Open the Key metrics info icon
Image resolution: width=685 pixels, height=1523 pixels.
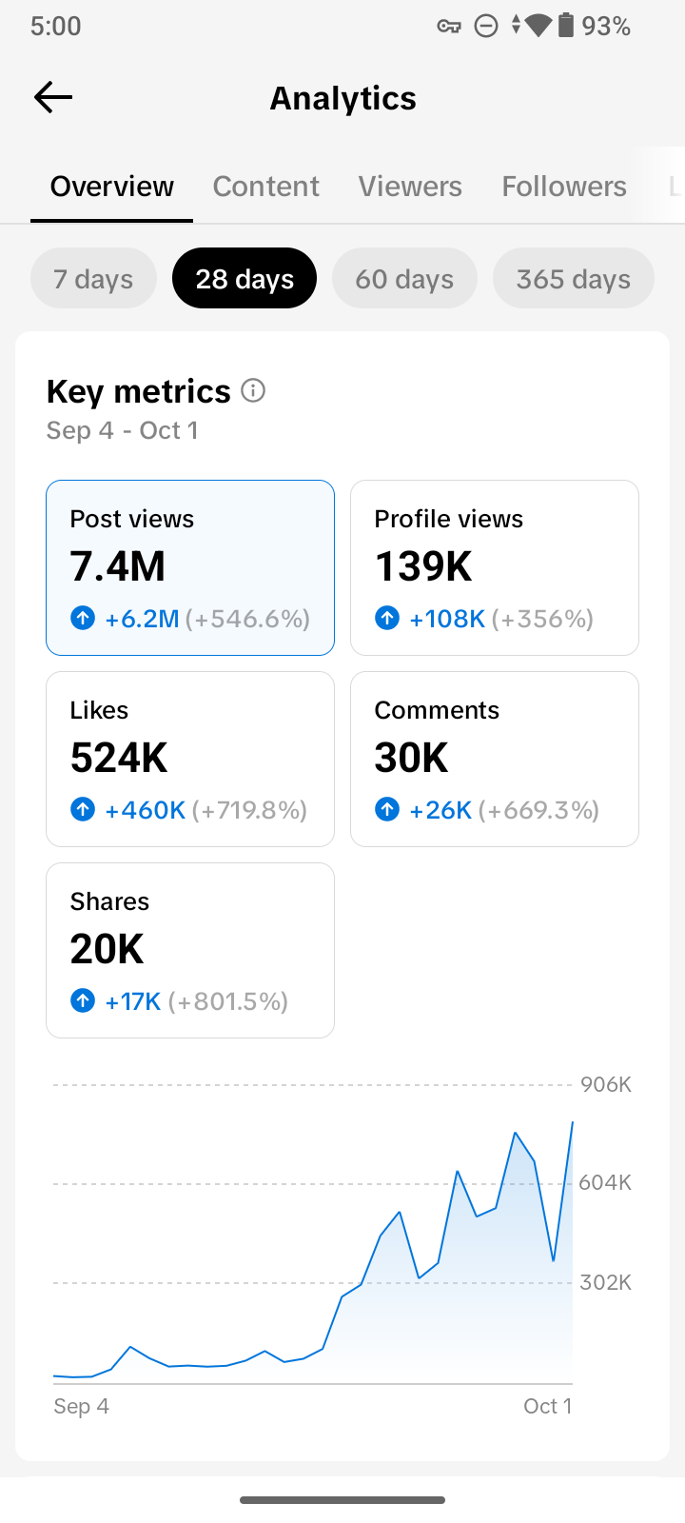pyautogui.click(x=253, y=390)
